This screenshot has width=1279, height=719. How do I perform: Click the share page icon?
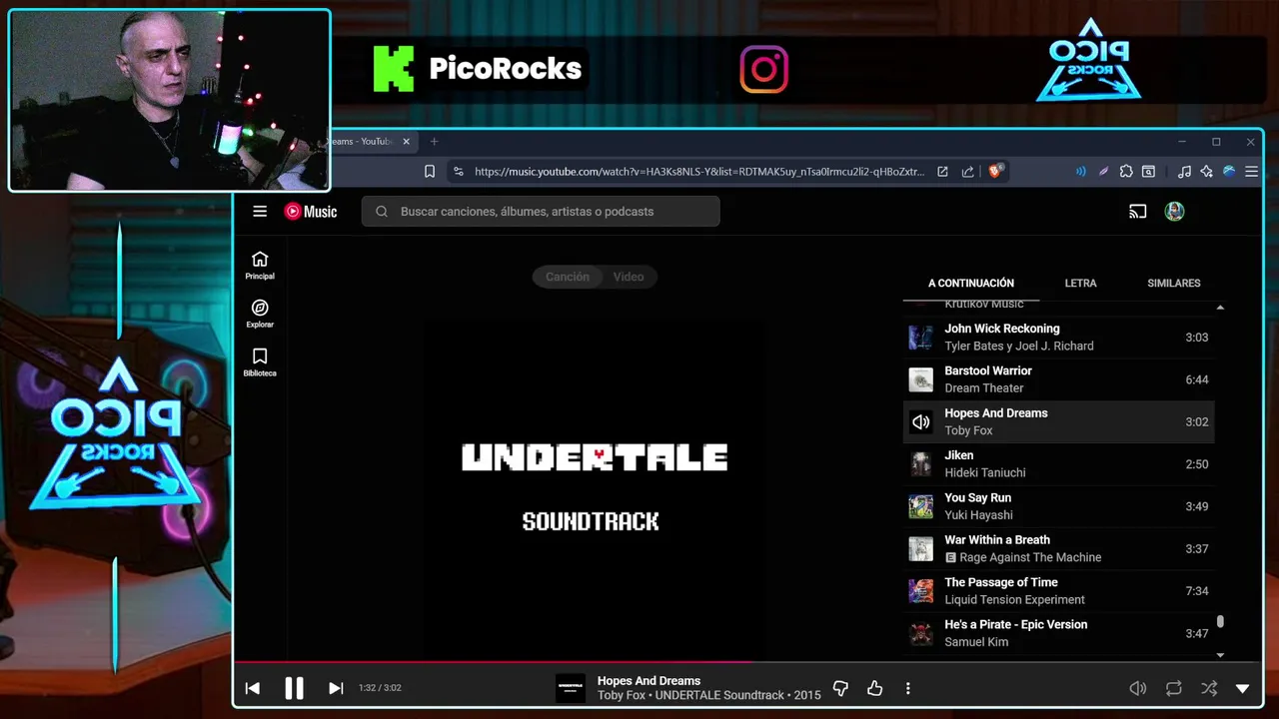click(967, 172)
